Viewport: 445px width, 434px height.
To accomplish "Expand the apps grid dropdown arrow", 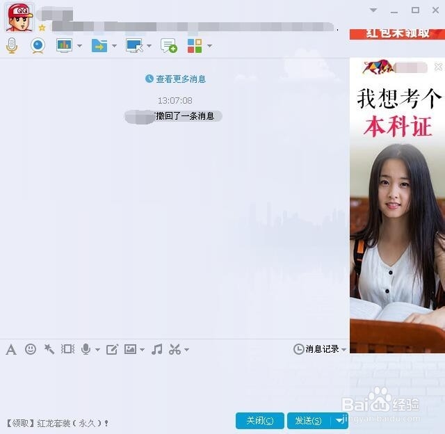I will coord(210,46).
